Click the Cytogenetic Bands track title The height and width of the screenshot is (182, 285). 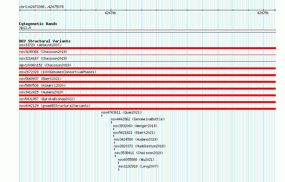pos(38,24)
